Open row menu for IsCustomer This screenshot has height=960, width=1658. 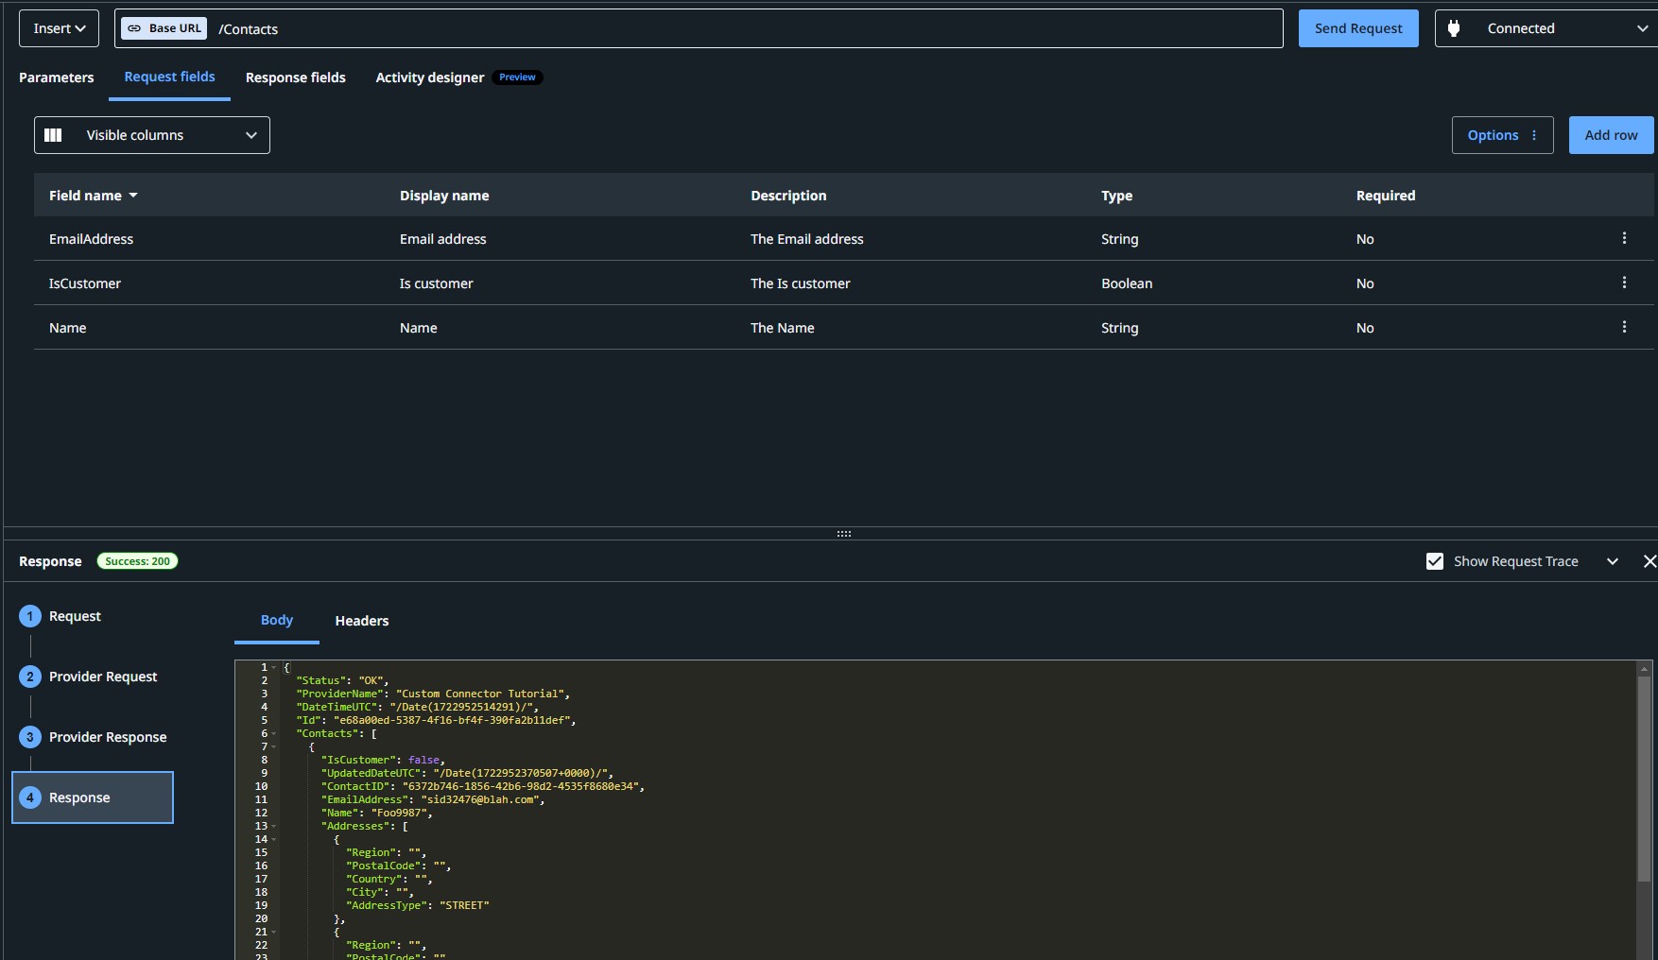coord(1624,283)
